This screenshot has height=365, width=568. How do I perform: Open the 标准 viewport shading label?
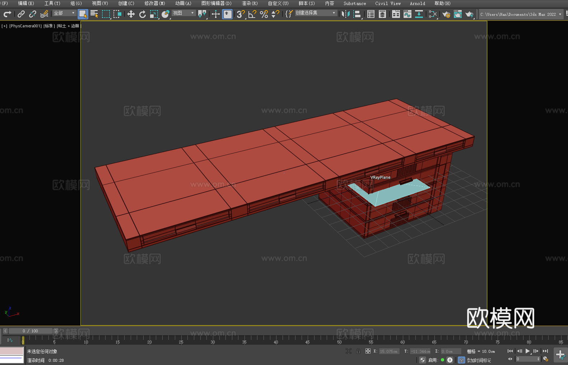(49, 26)
